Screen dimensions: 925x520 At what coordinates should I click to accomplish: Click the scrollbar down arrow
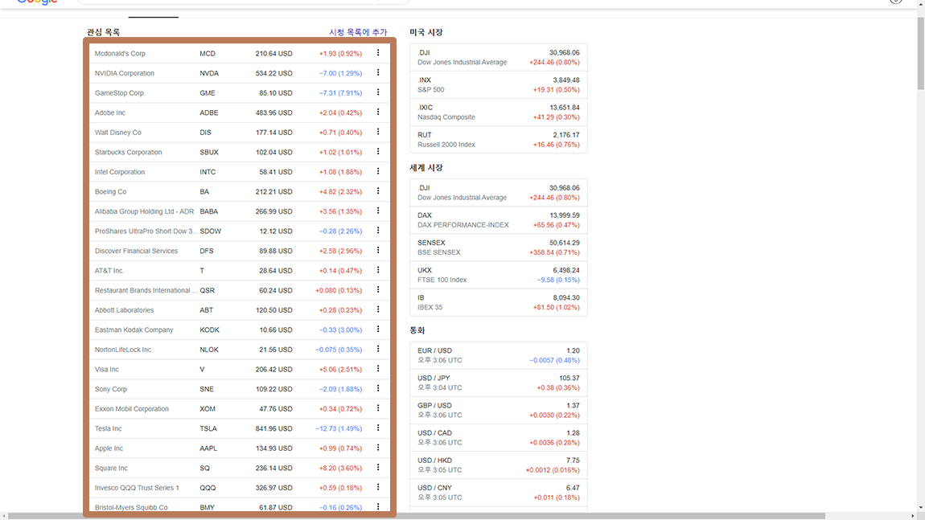[920, 508]
